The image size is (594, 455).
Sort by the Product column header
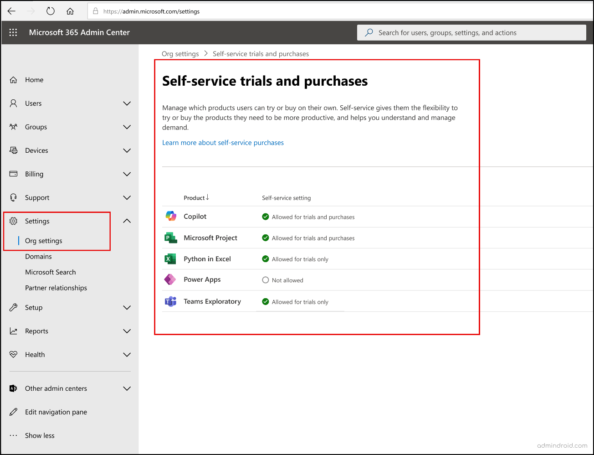pyautogui.click(x=196, y=198)
